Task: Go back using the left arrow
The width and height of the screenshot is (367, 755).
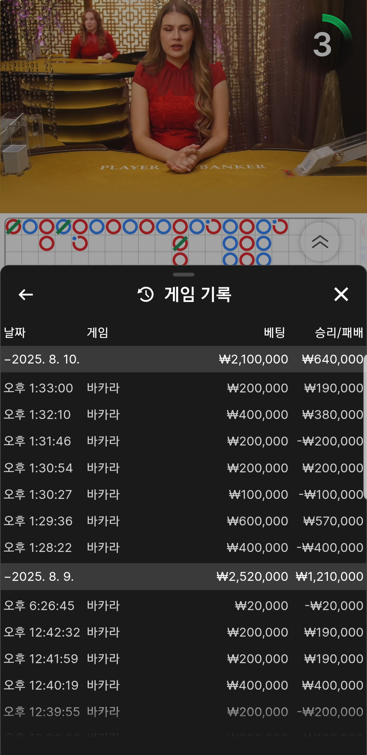Action: coord(26,295)
